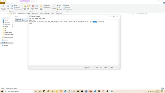Open Explorer Help question icon
Viewport: 165px width, 93px height.
[x=164, y=3]
